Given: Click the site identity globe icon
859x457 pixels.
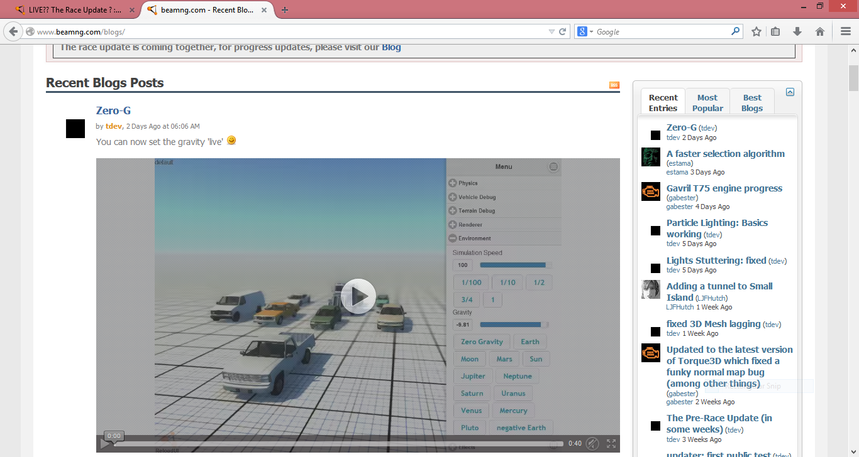Looking at the screenshot, I should 30,31.
